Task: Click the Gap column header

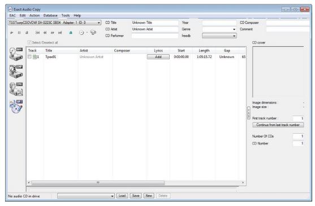Action: [227, 51]
